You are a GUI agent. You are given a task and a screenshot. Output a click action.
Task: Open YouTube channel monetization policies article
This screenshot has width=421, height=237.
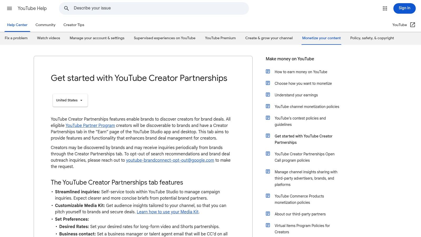tap(307, 107)
